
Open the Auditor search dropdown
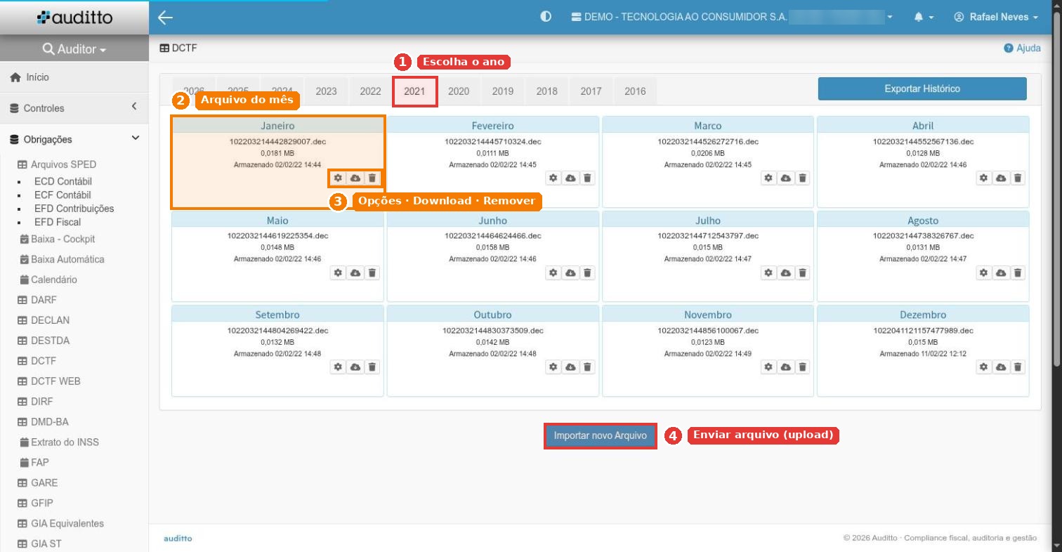[74, 49]
